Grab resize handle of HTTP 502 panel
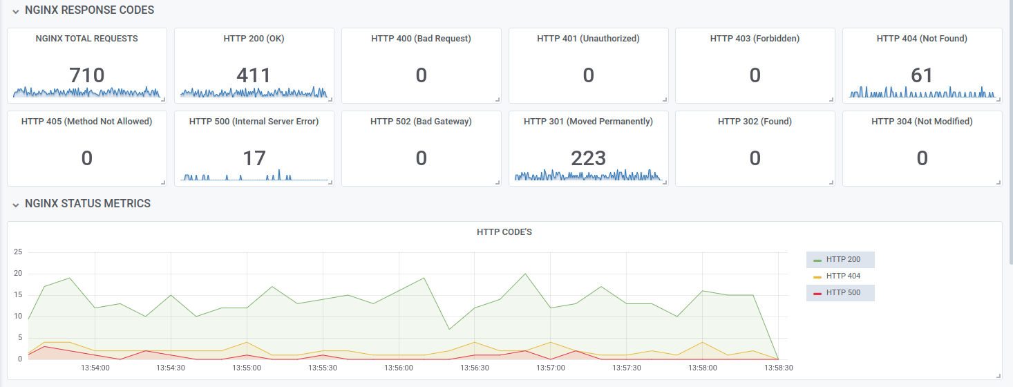The width and height of the screenshot is (1013, 387). tap(498, 182)
